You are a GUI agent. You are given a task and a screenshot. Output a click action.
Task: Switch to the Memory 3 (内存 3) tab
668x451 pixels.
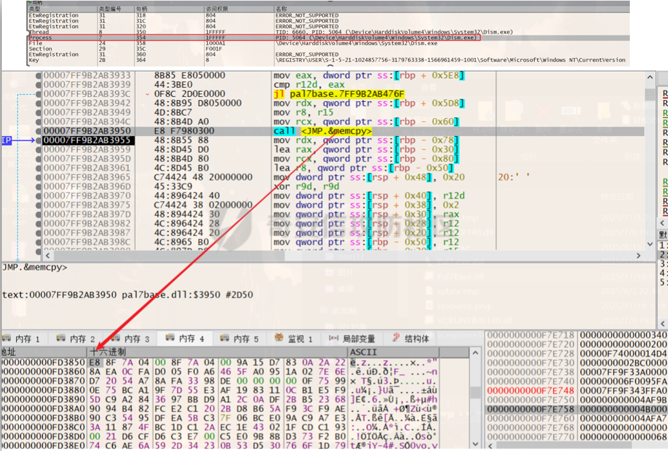tap(131, 339)
